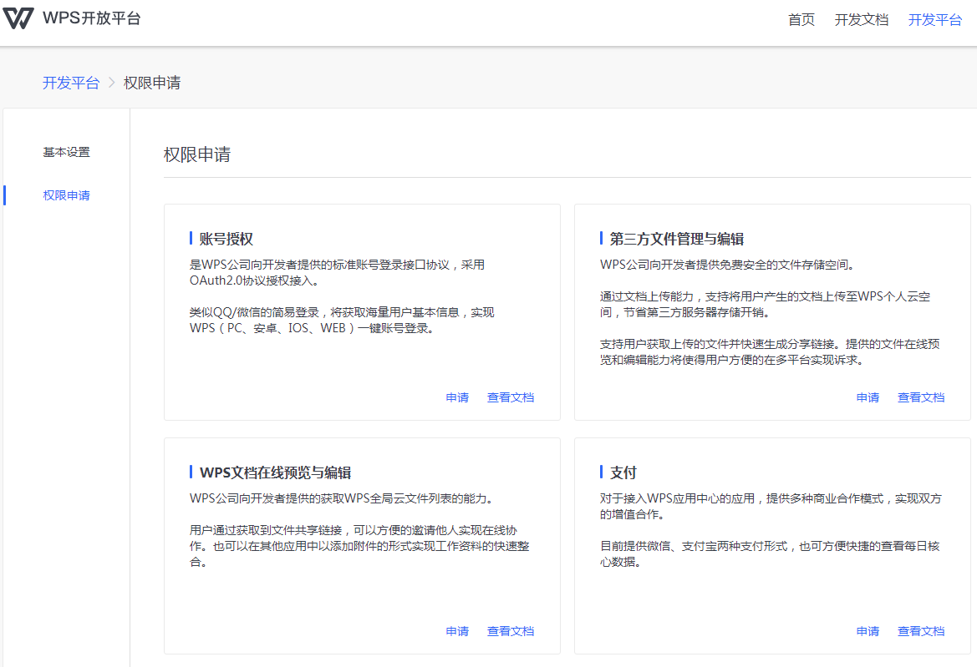This screenshot has width=977, height=667.
Task: Apply for the 支付 permission
Action: click(868, 631)
